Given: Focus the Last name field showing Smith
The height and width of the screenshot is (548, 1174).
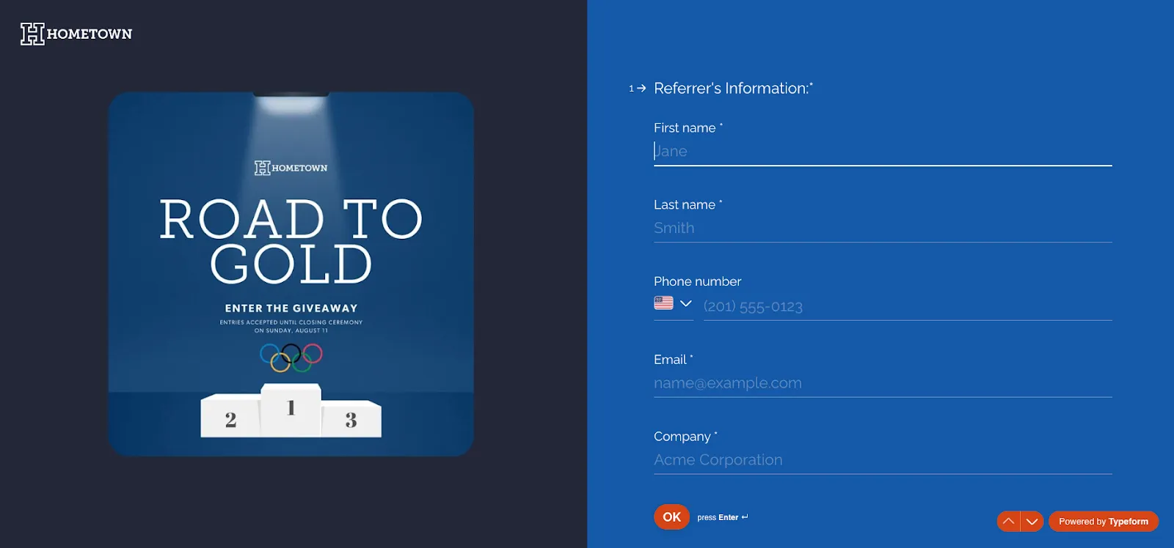Looking at the screenshot, I should click(x=883, y=229).
